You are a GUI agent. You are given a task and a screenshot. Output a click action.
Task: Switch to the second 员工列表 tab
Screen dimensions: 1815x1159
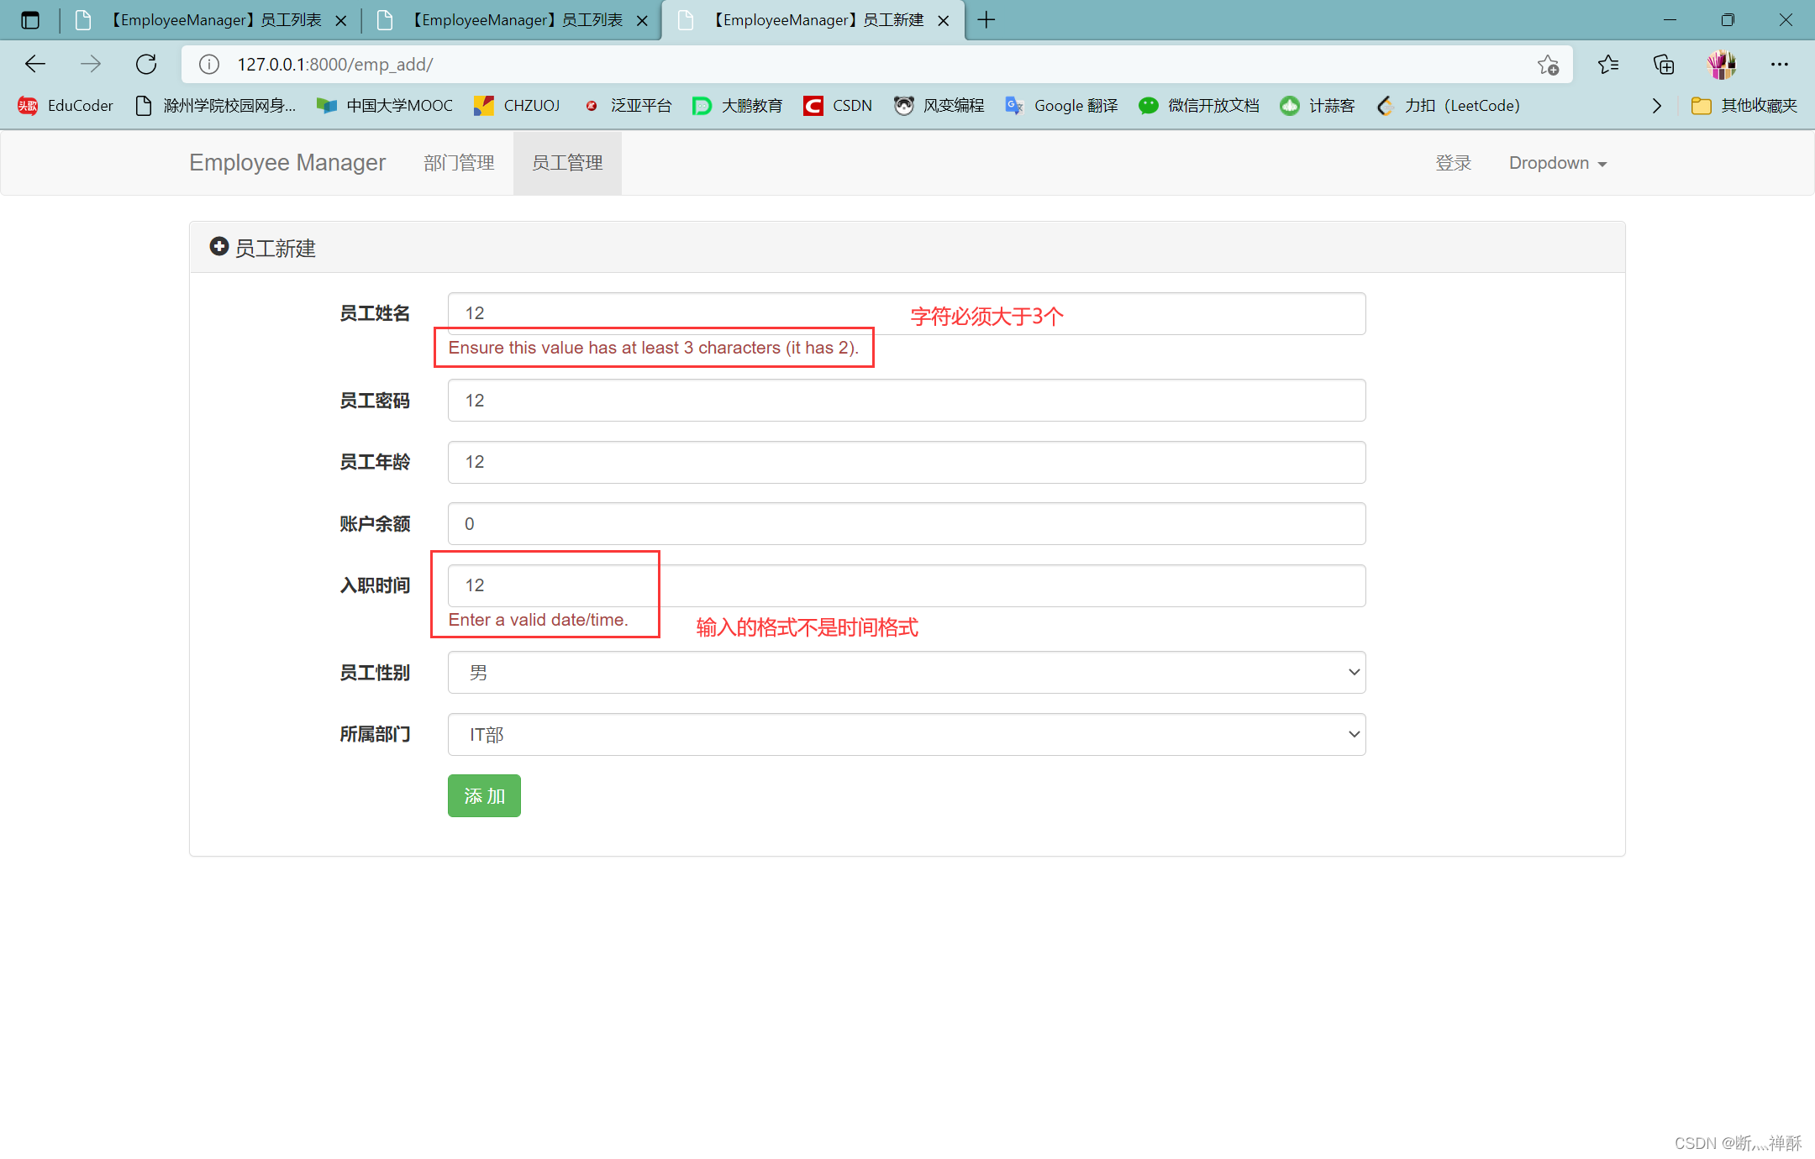tap(513, 20)
